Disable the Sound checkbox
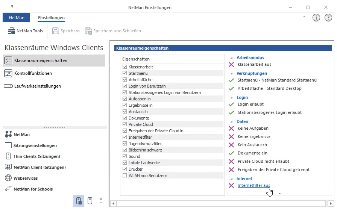The image size is (337, 209). pyautogui.click(x=124, y=156)
